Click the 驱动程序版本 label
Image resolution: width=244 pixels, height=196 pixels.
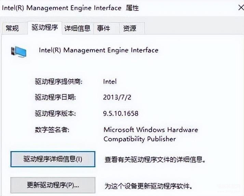point(55,113)
